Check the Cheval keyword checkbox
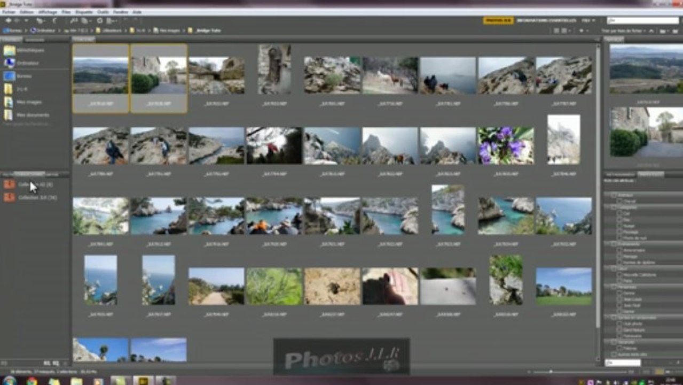Viewport: 683px width, 385px height. 619,202
